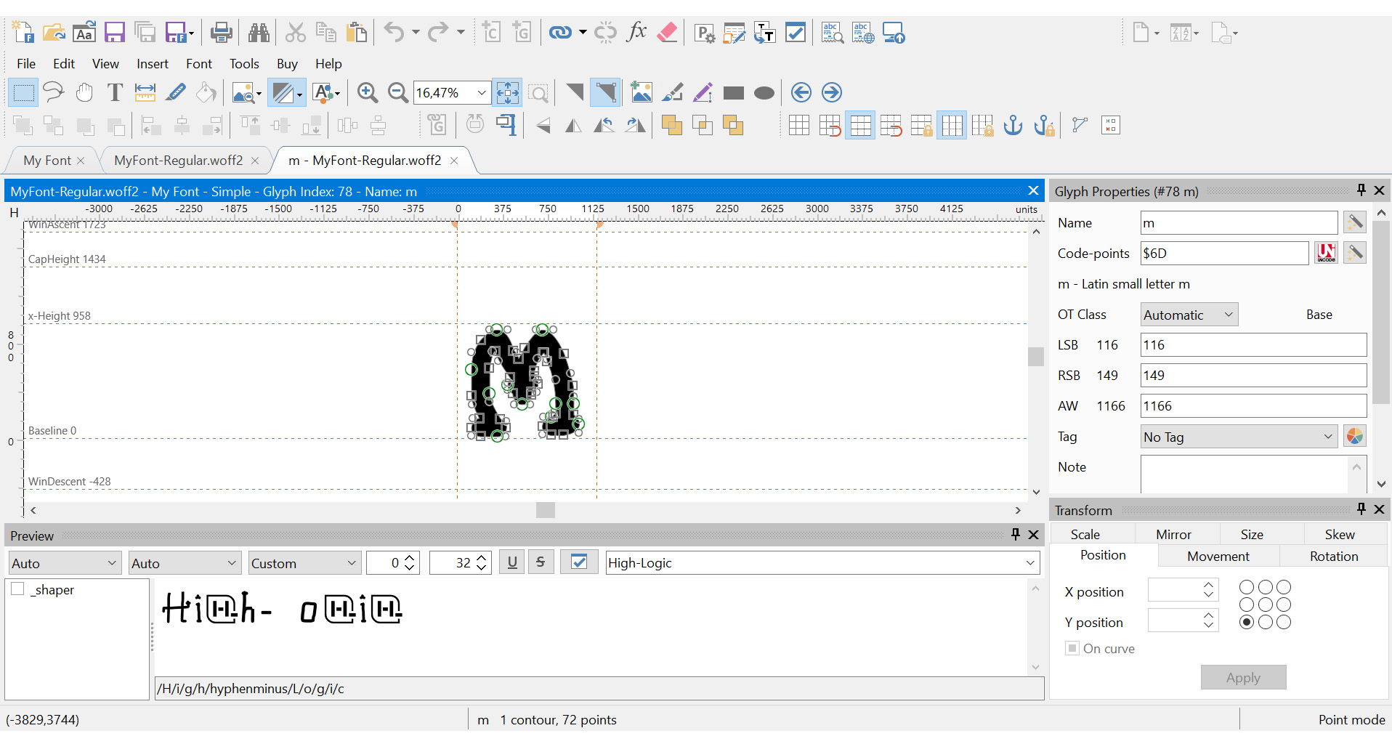Cut selection with the scissors icon
The image size is (1392, 744).
295,33
